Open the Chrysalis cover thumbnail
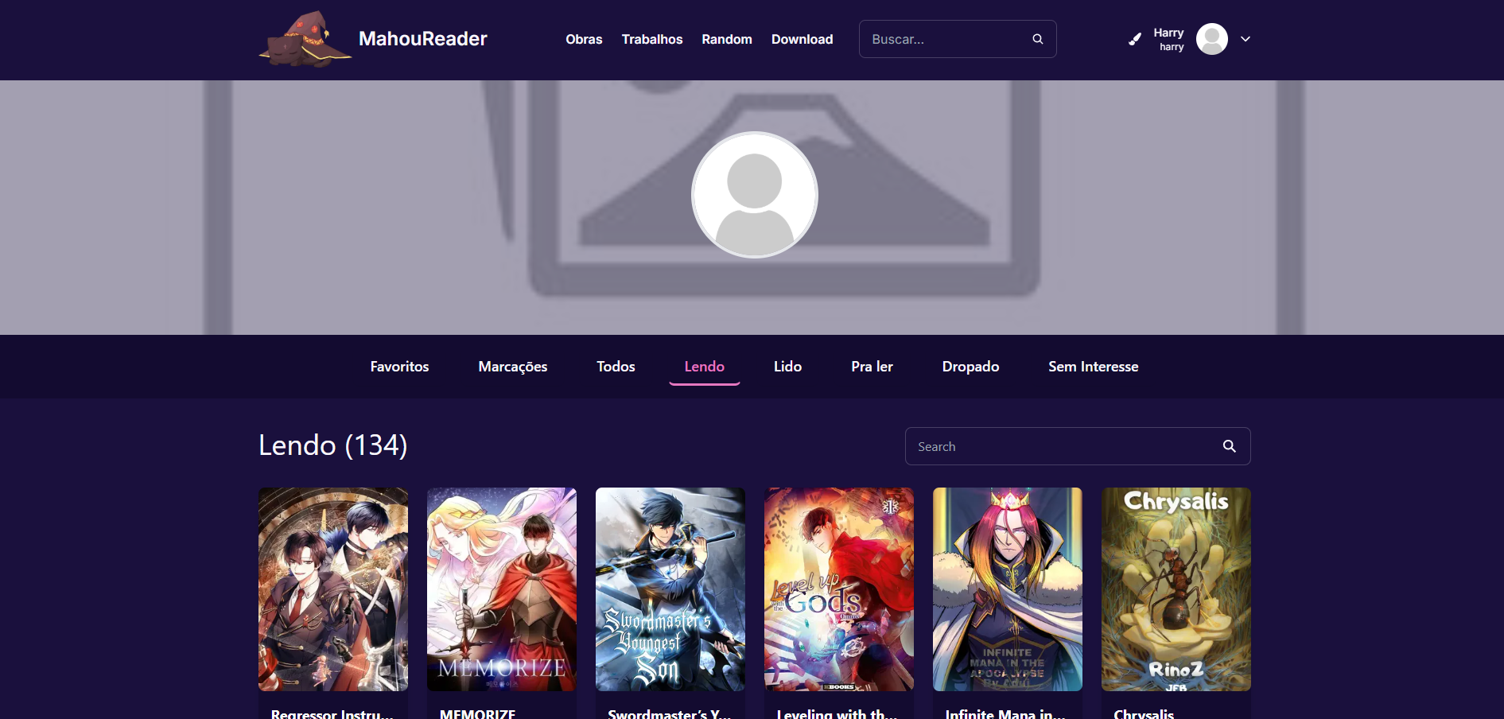The width and height of the screenshot is (1504, 719). pyautogui.click(x=1176, y=589)
